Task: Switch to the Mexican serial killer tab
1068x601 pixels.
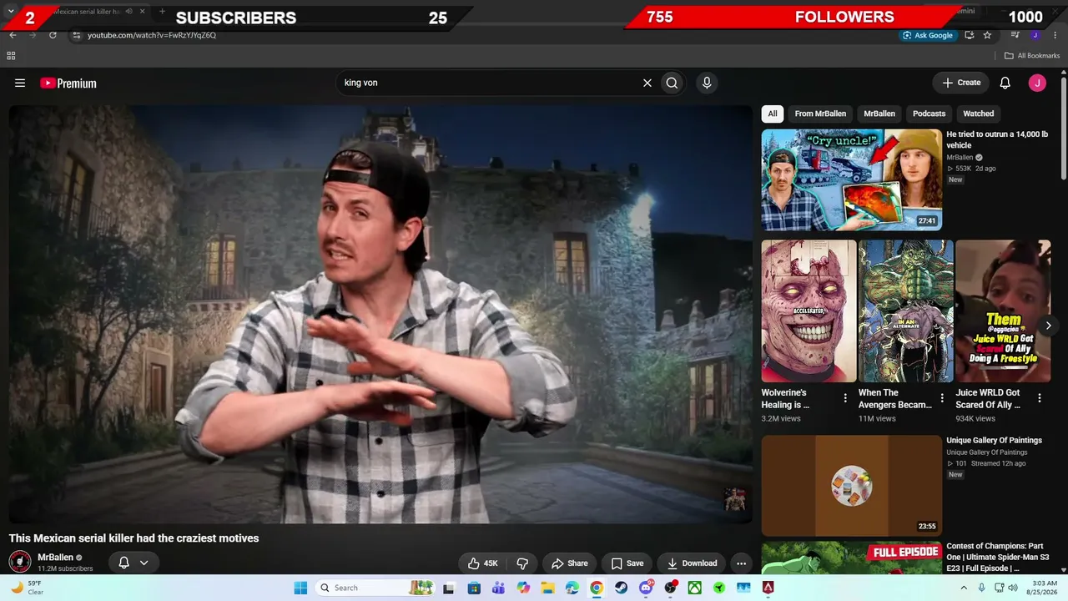Action: 88,12
